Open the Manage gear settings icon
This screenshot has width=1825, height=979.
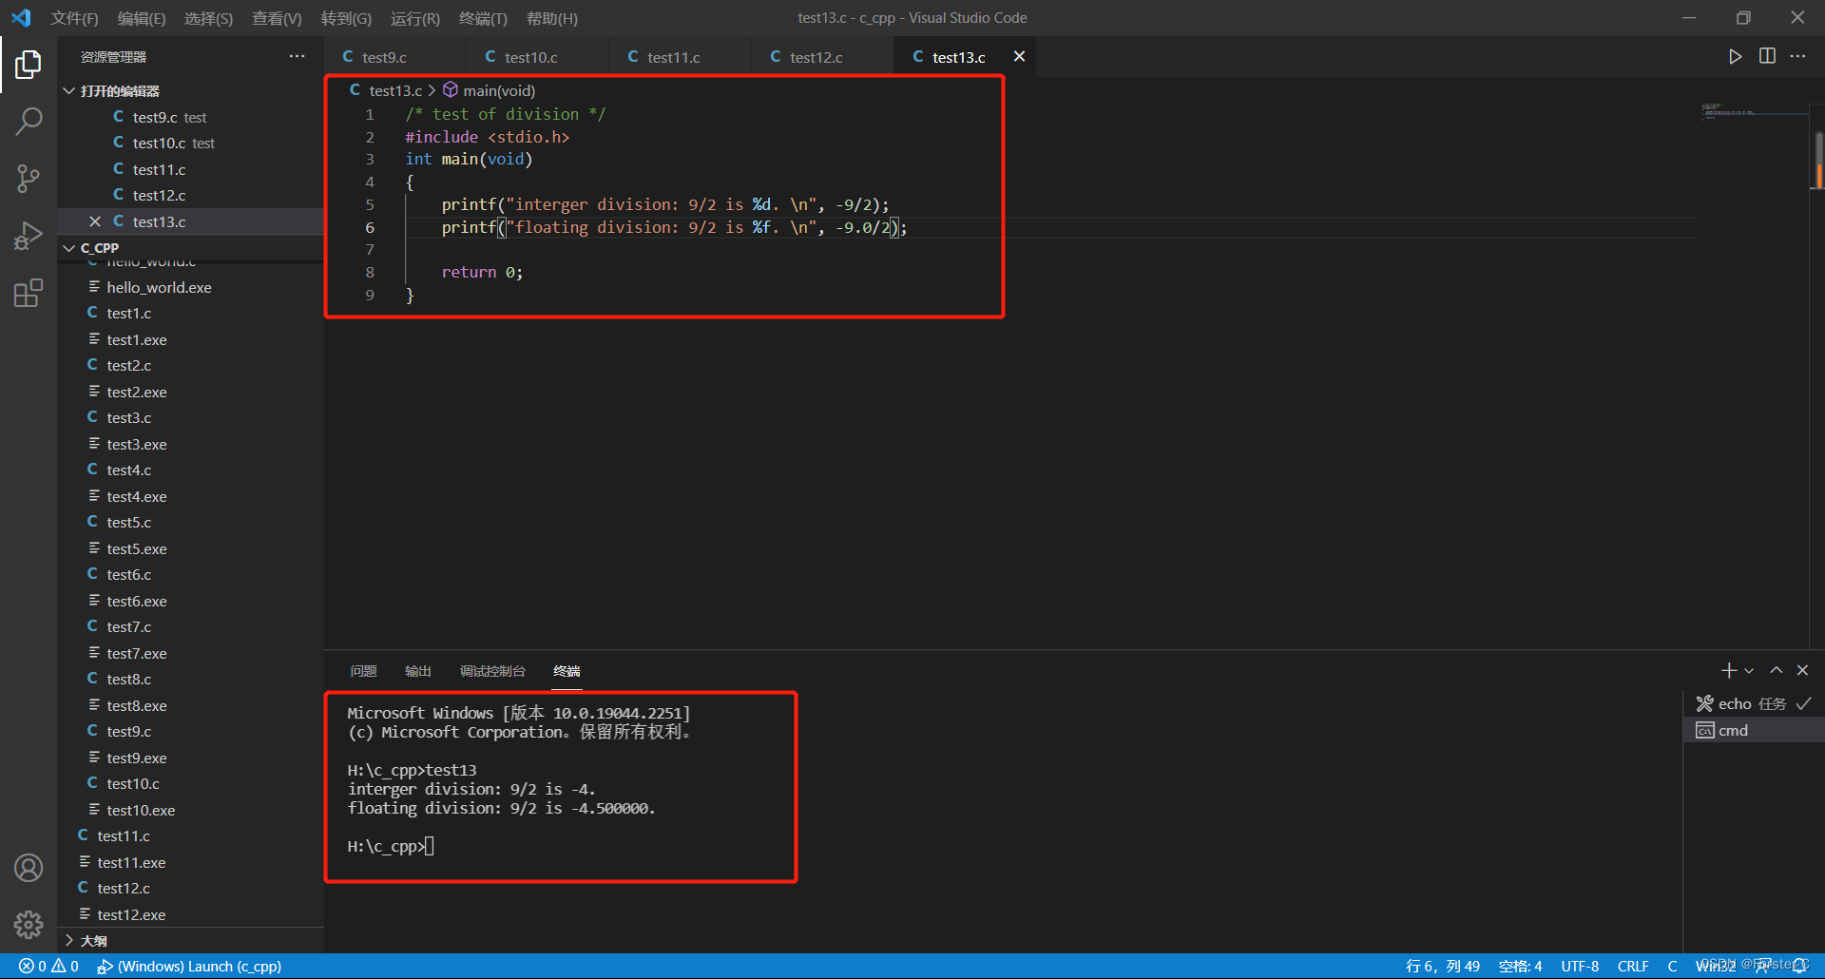[29, 924]
